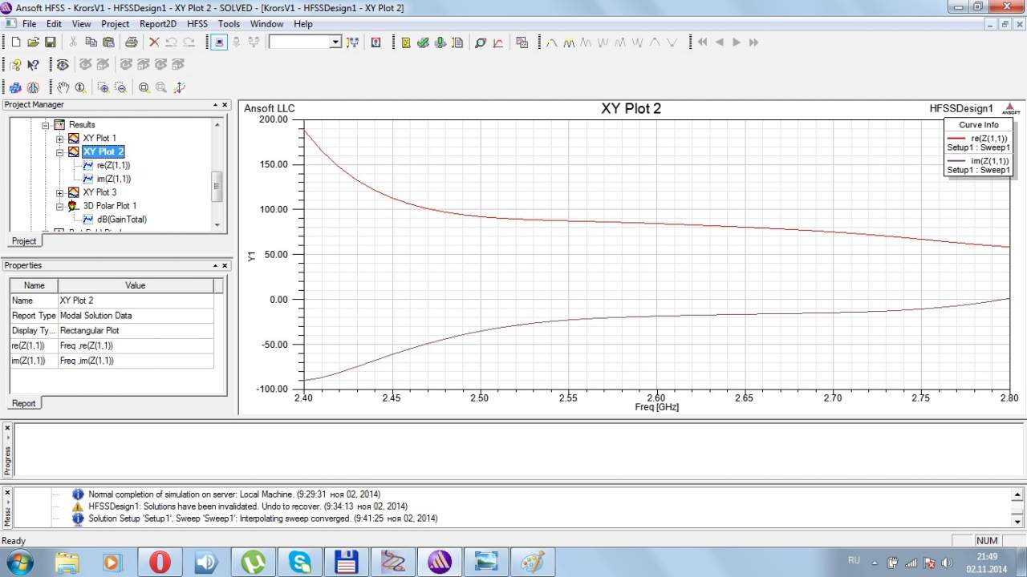Image resolution: width=1027 pixels, height=577 pixels.
Task: Click the red X Delete icon
Action: click(x=154, y=42)
